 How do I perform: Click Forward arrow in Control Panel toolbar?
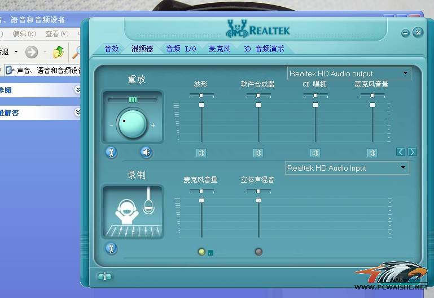click(32, 52)
